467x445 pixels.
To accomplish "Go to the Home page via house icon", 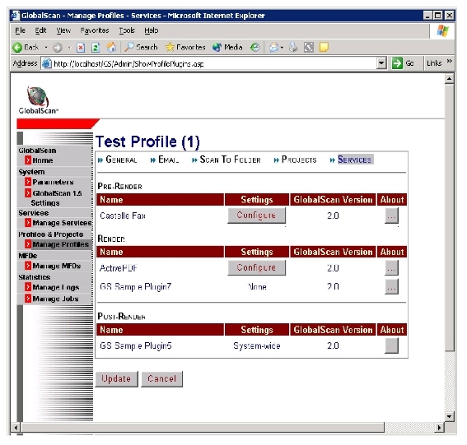I will click(x=111, y=47).
